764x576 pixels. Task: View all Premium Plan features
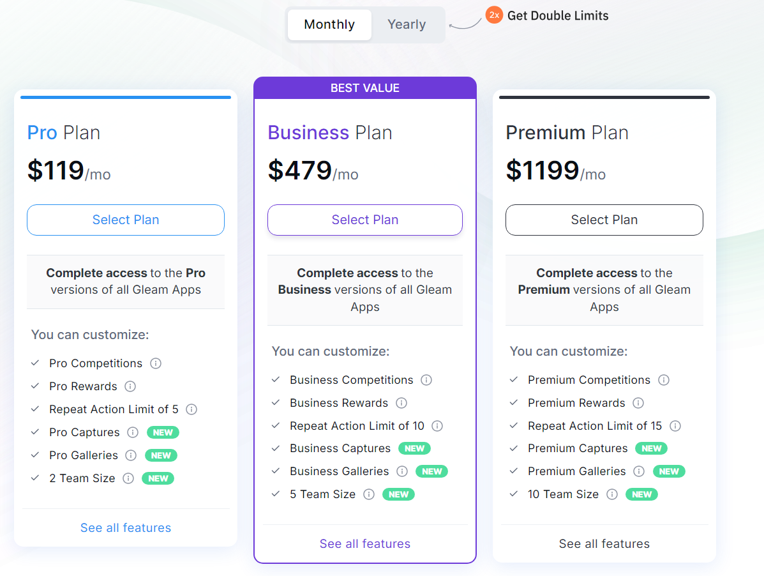coord(604,543)
